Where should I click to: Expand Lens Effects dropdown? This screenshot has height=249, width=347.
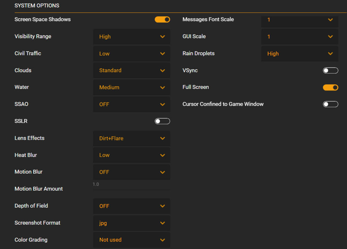click(132, 139)
